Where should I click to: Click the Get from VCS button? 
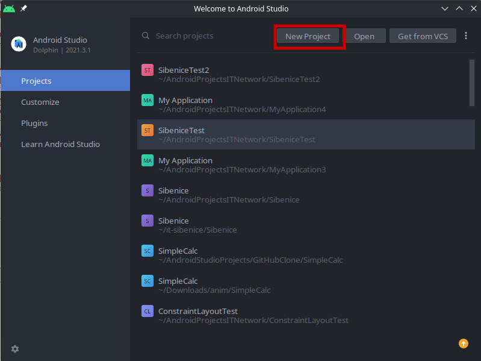click(423, 36)
